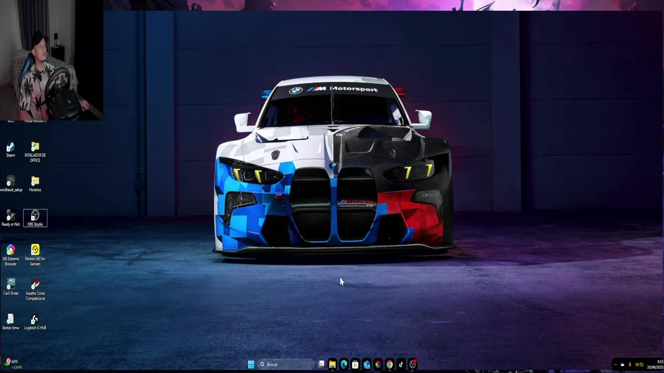Select the 360 Extreme Browser shortcut
Screen dimensions: 664x373
(10, 255)
